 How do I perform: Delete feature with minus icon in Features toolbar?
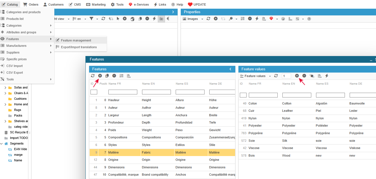tap(114, 76)
